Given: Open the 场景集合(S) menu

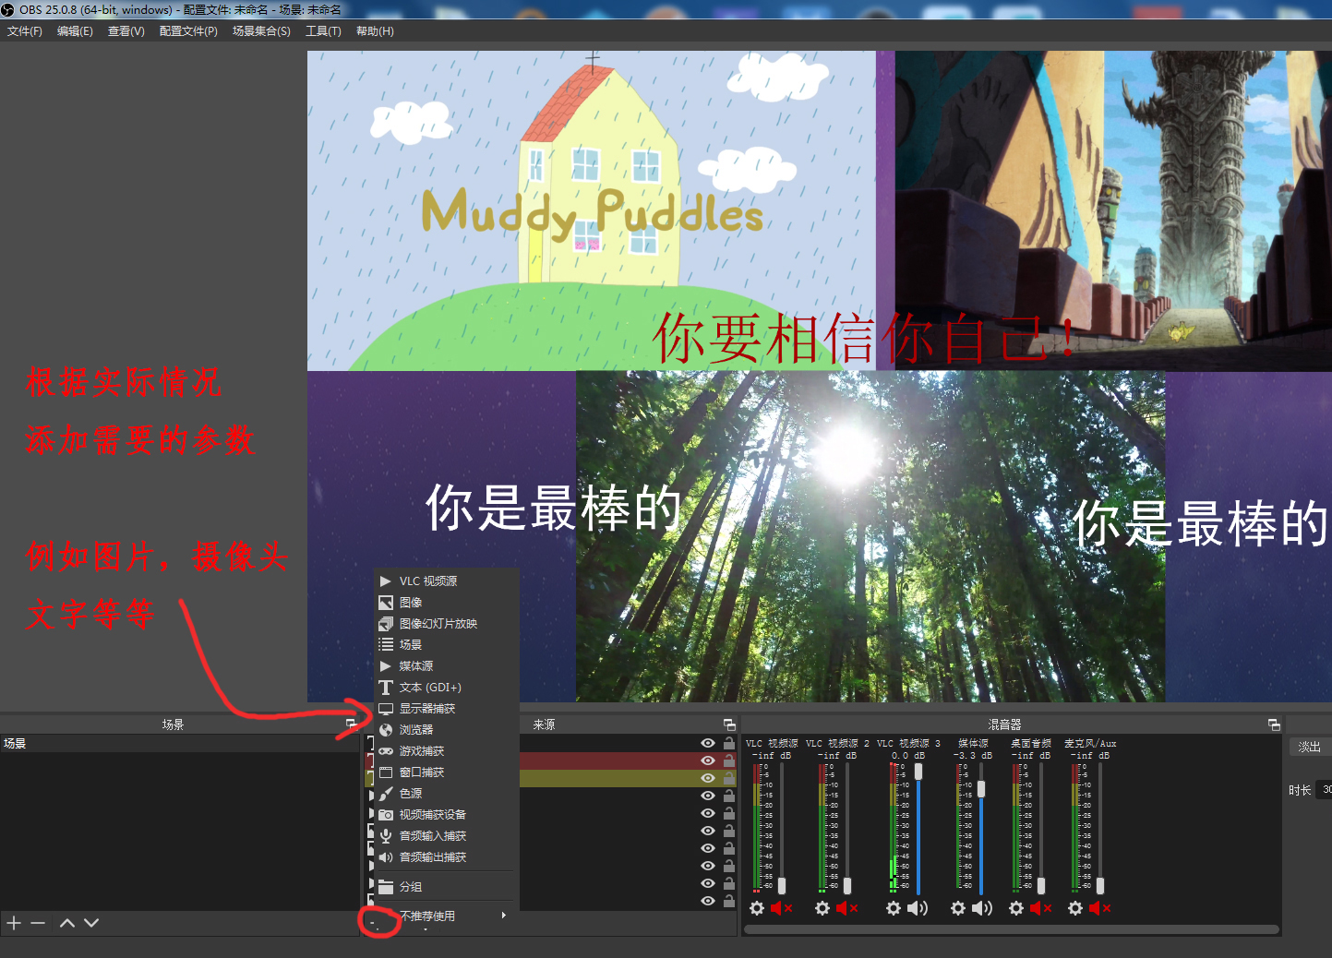Looking at the screenshot, I should [261, 31].
